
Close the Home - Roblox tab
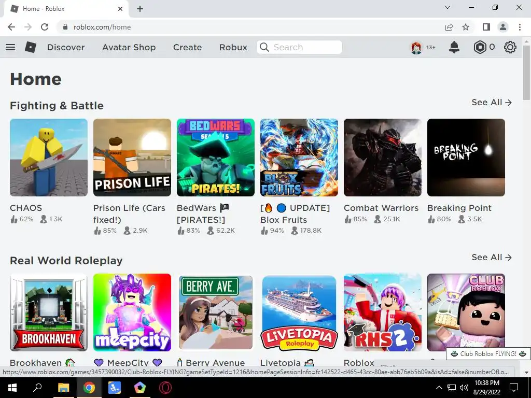coord(120,9)
